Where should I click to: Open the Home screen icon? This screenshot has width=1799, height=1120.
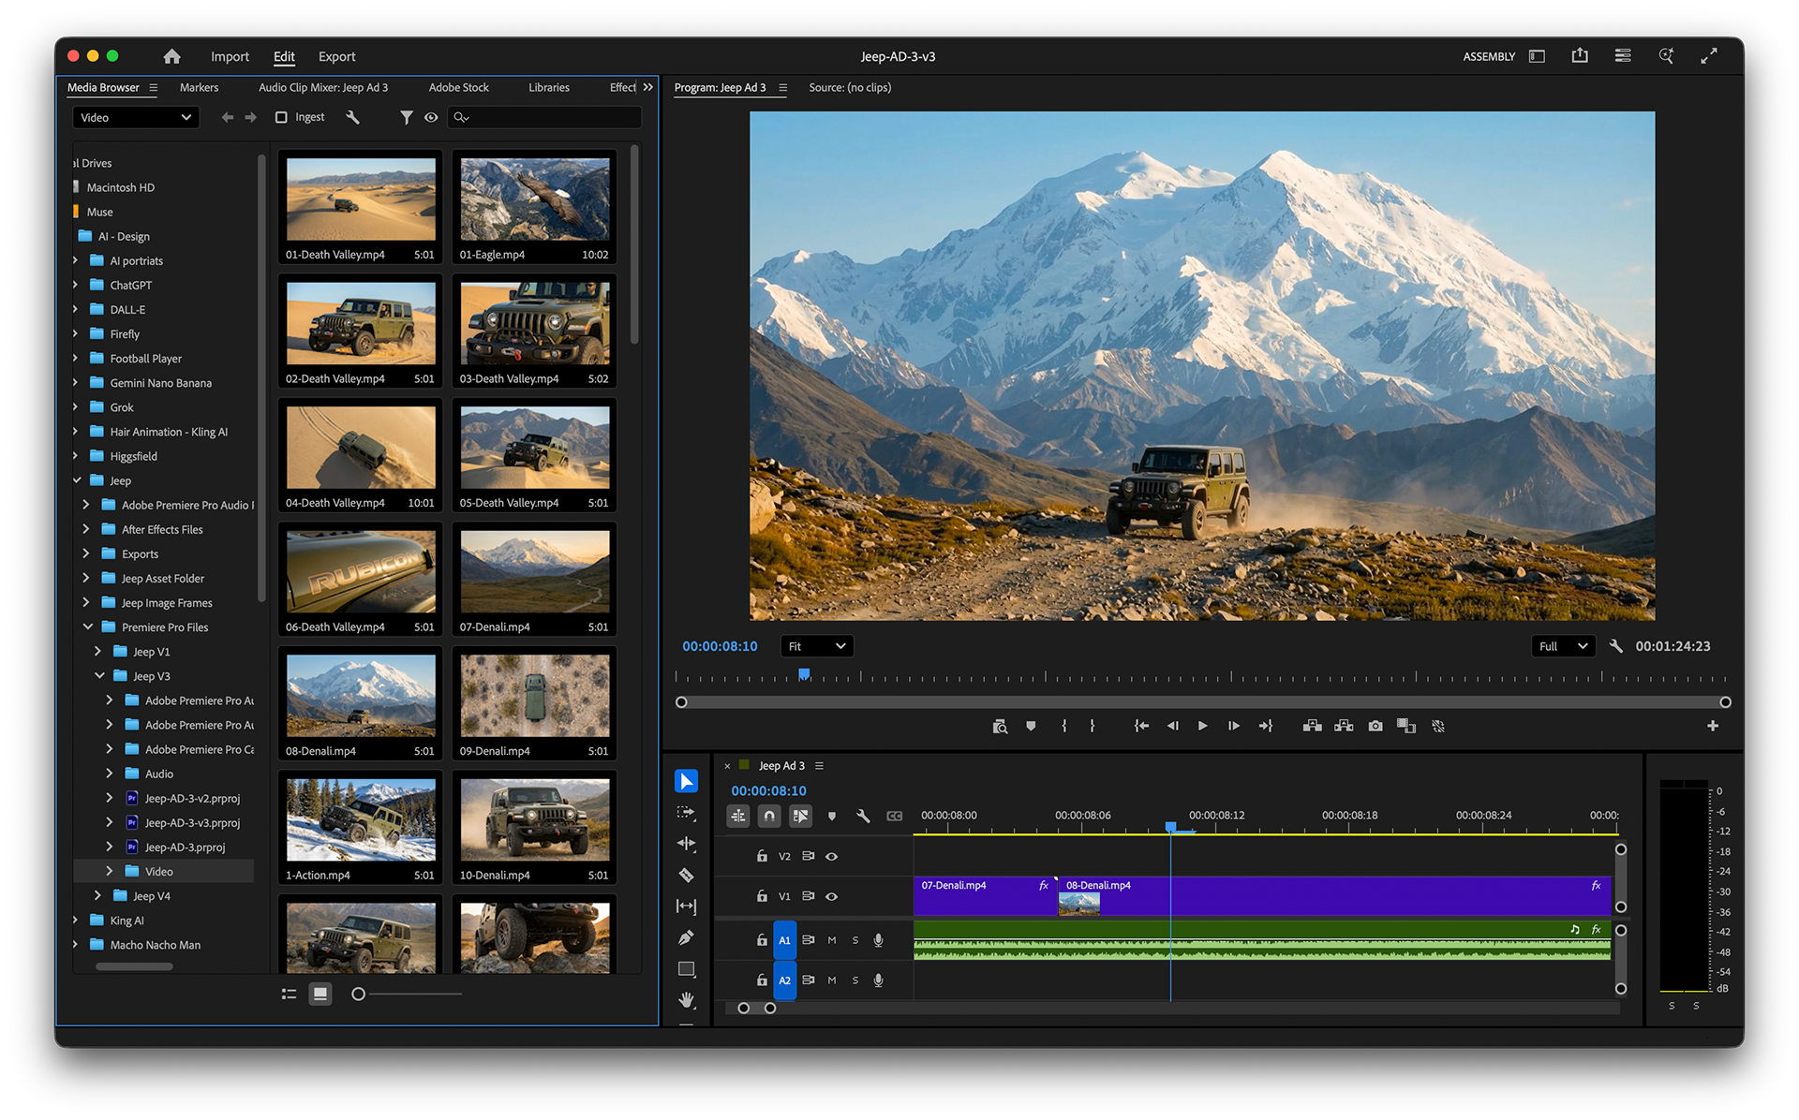click(x=171, y=56)
